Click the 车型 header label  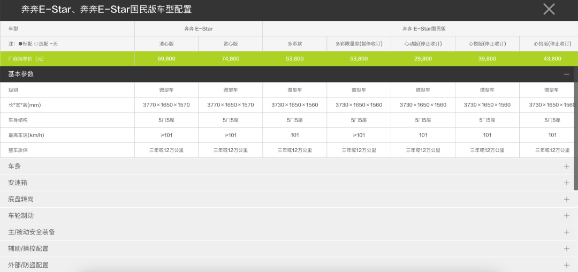(x=13, y=29)
